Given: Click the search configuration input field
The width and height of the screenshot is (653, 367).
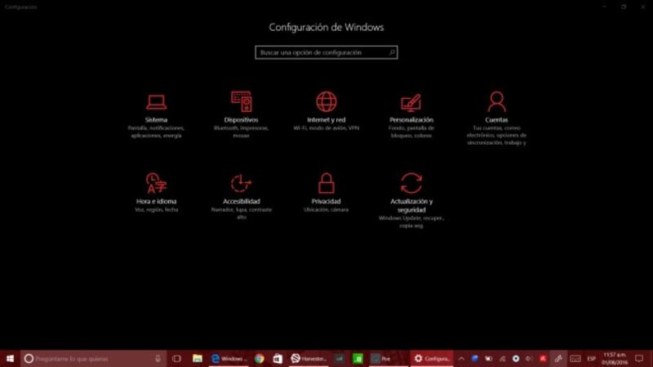Looking at the screenshot, I should coord(320,52).
